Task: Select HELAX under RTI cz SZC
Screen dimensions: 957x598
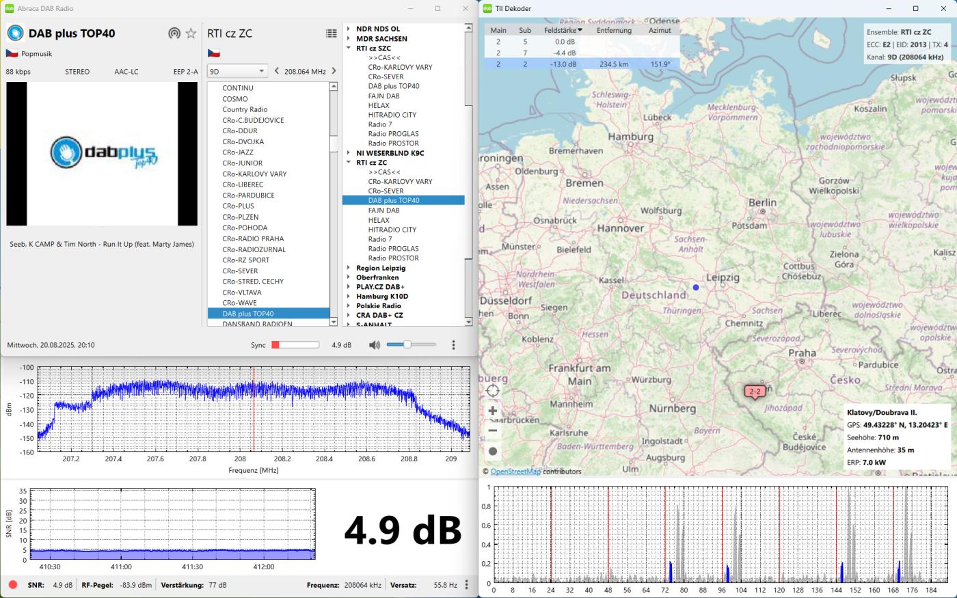Action: coord(379,105)
